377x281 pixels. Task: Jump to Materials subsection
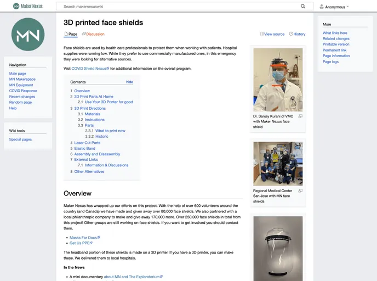pos(92,114)
